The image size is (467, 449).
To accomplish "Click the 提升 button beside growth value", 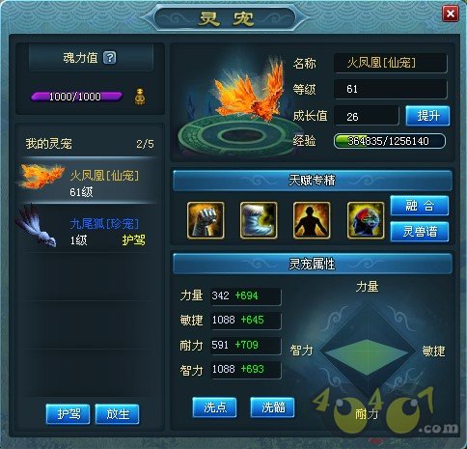I will click(x=427, y=116).
